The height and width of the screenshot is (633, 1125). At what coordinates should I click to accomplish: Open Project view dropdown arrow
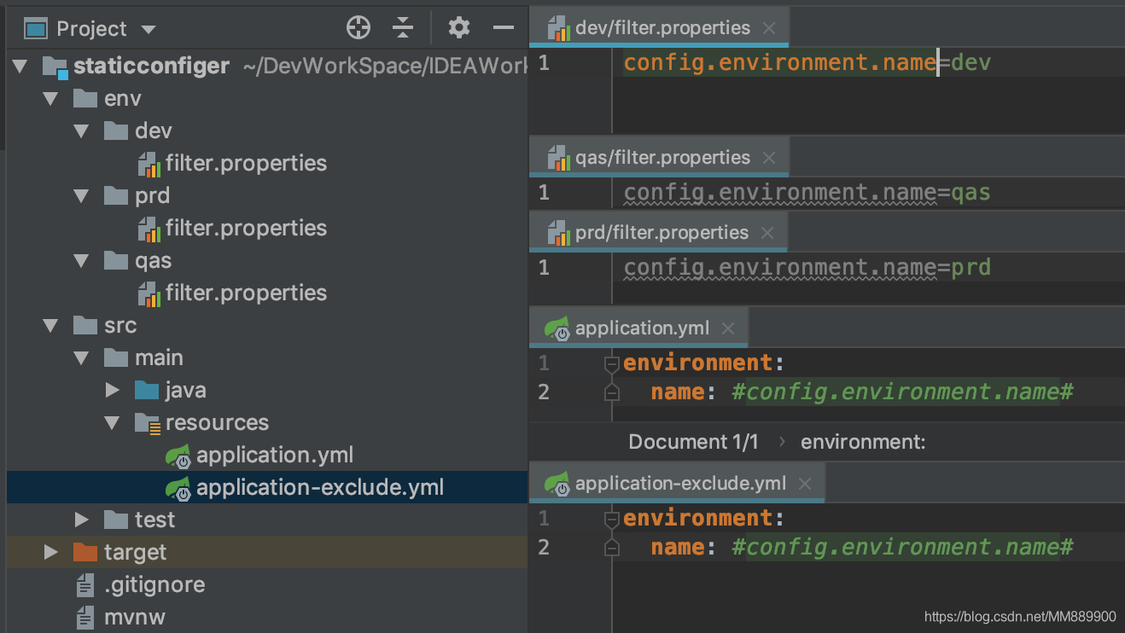[x=149, y=30]
